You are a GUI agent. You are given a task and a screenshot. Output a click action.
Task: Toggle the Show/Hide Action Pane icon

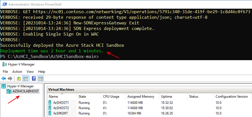[40, 79]
